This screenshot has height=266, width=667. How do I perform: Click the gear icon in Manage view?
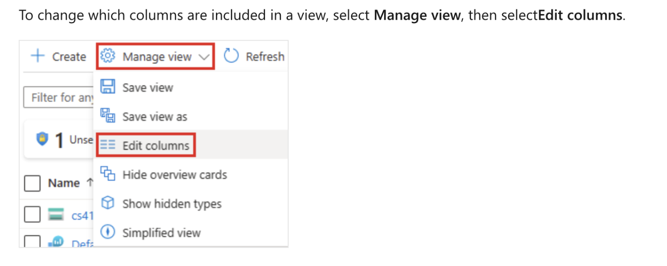click(107, 56)
